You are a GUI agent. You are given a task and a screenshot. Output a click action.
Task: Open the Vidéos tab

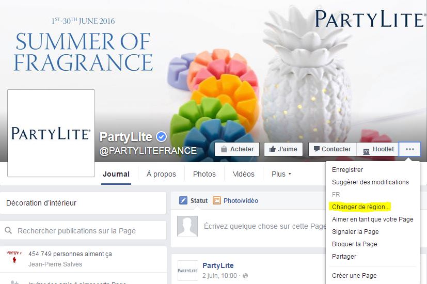click(244, 174)
